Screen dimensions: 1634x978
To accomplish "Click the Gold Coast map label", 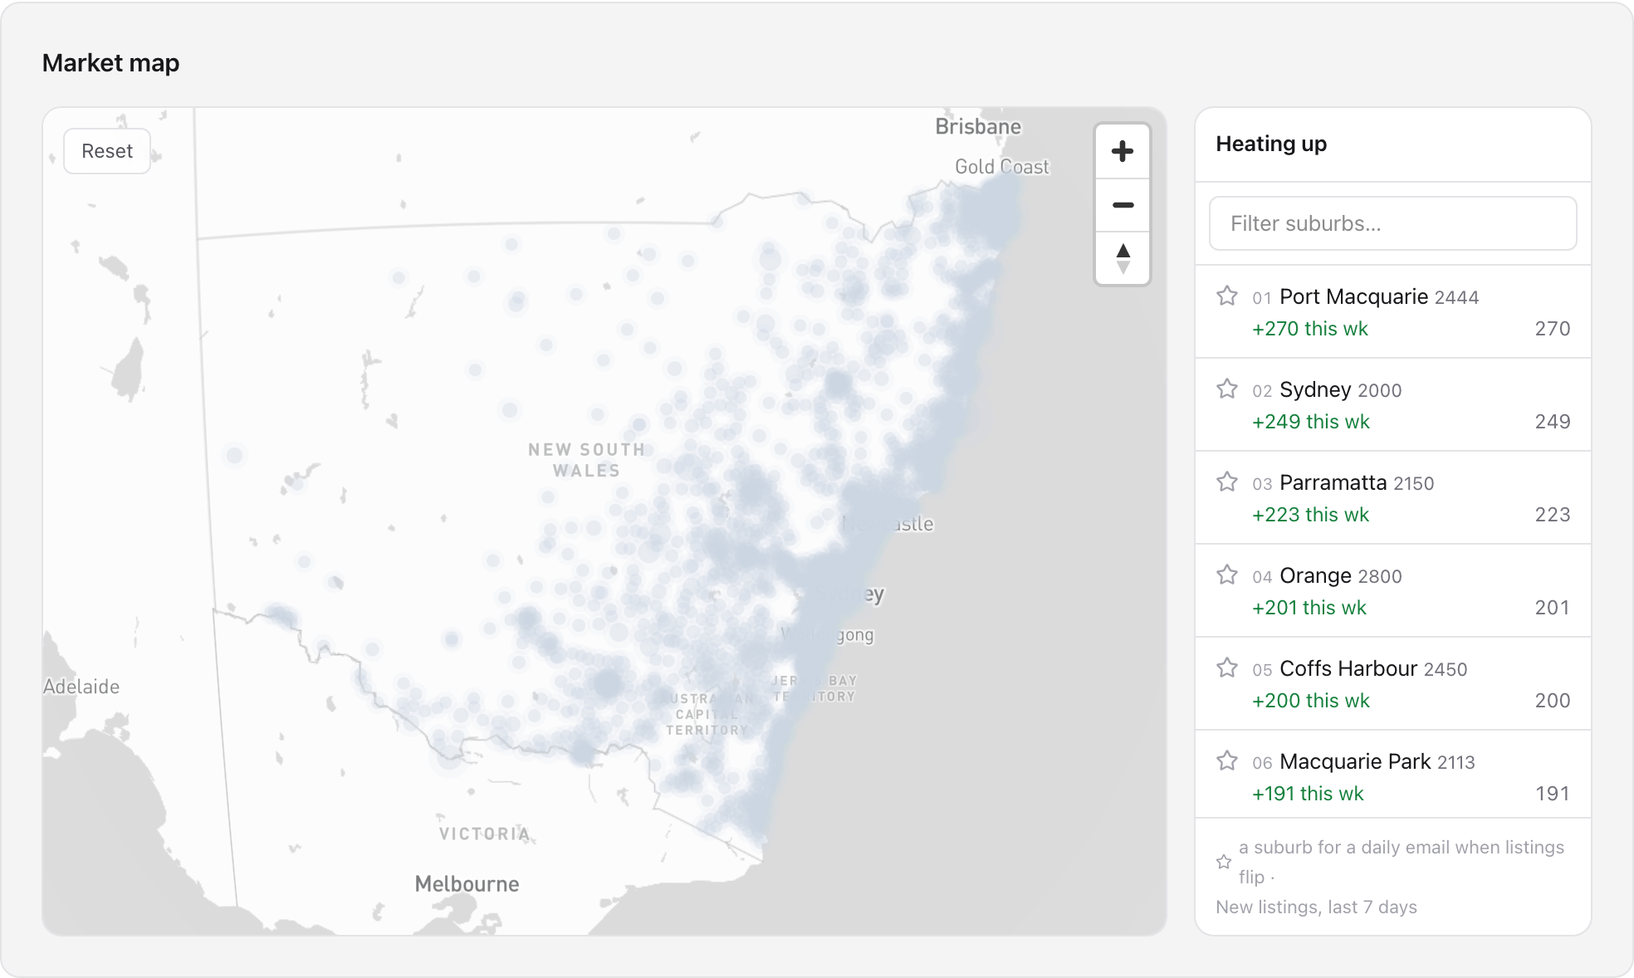I will [1001, 167].
